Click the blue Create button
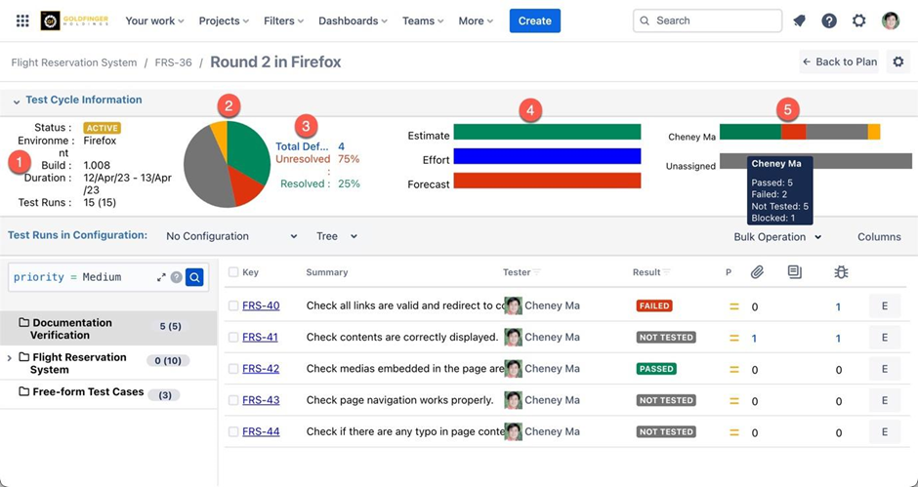This screenshot has width=918, height=487. (534, 20)
